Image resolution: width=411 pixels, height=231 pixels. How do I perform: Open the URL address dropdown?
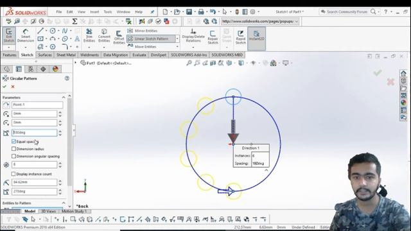pyautogui.click(x=297, y=21)
